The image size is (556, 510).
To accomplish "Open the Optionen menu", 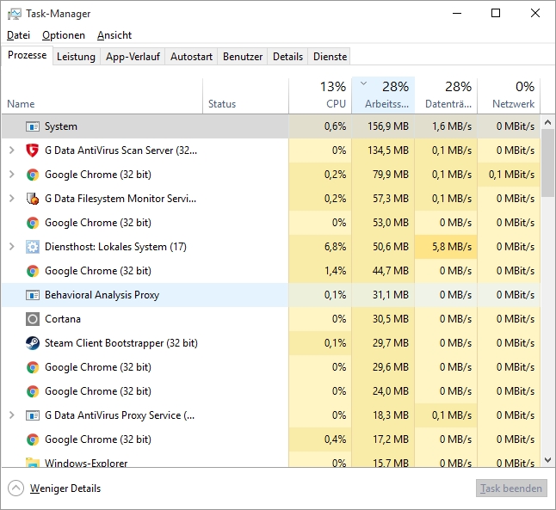I will coord(64,35).
